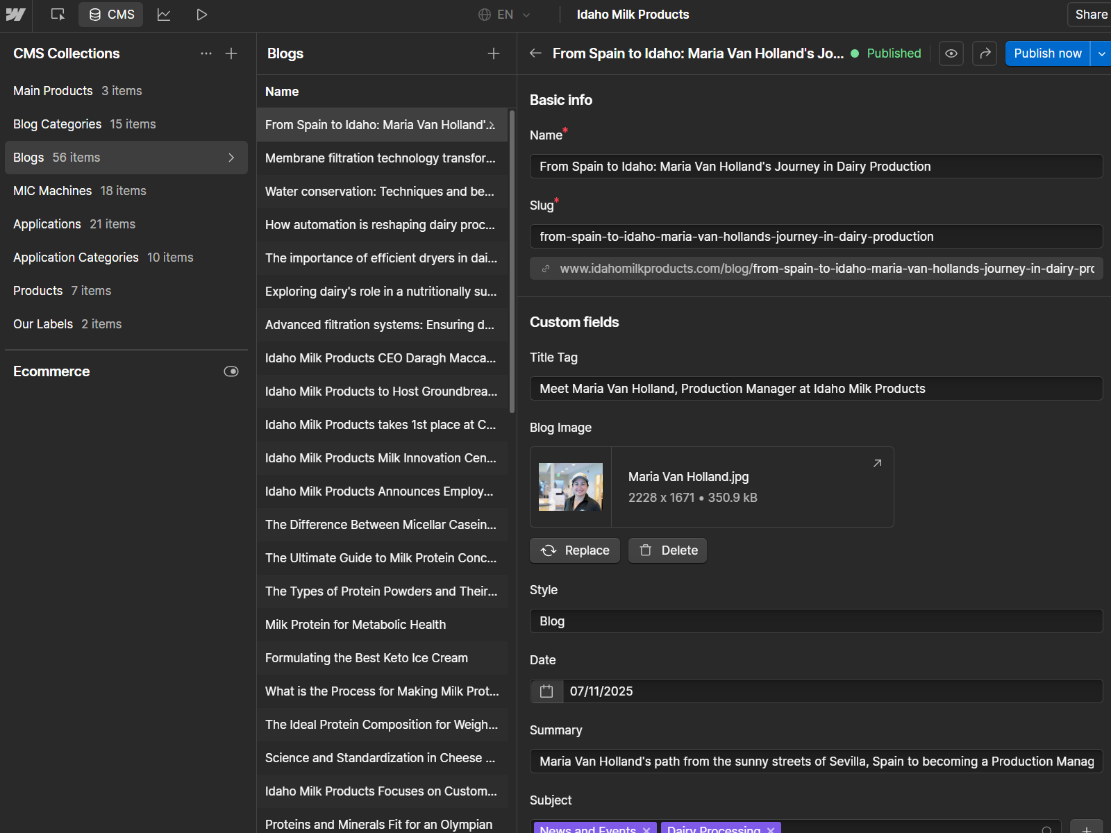Click the Style field showing Blog
The width and height of the screenshot is (1111, 833).
(x=816, y=621)
